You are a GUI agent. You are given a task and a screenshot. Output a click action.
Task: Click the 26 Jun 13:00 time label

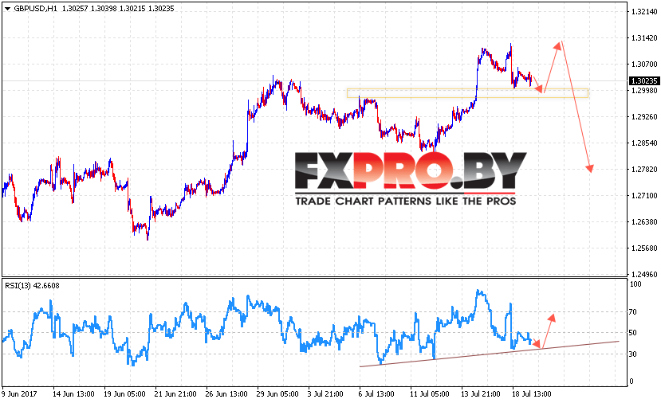(226, 394)
